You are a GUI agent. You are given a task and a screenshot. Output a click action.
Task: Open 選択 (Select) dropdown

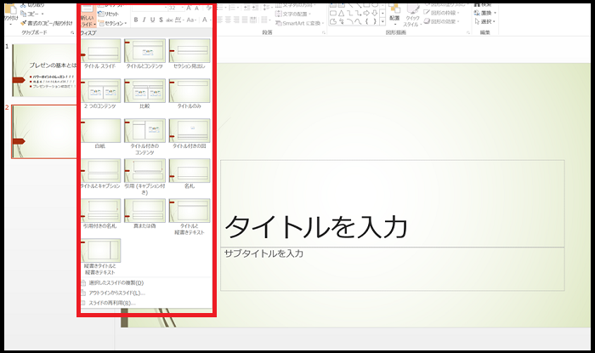point(485,21)
